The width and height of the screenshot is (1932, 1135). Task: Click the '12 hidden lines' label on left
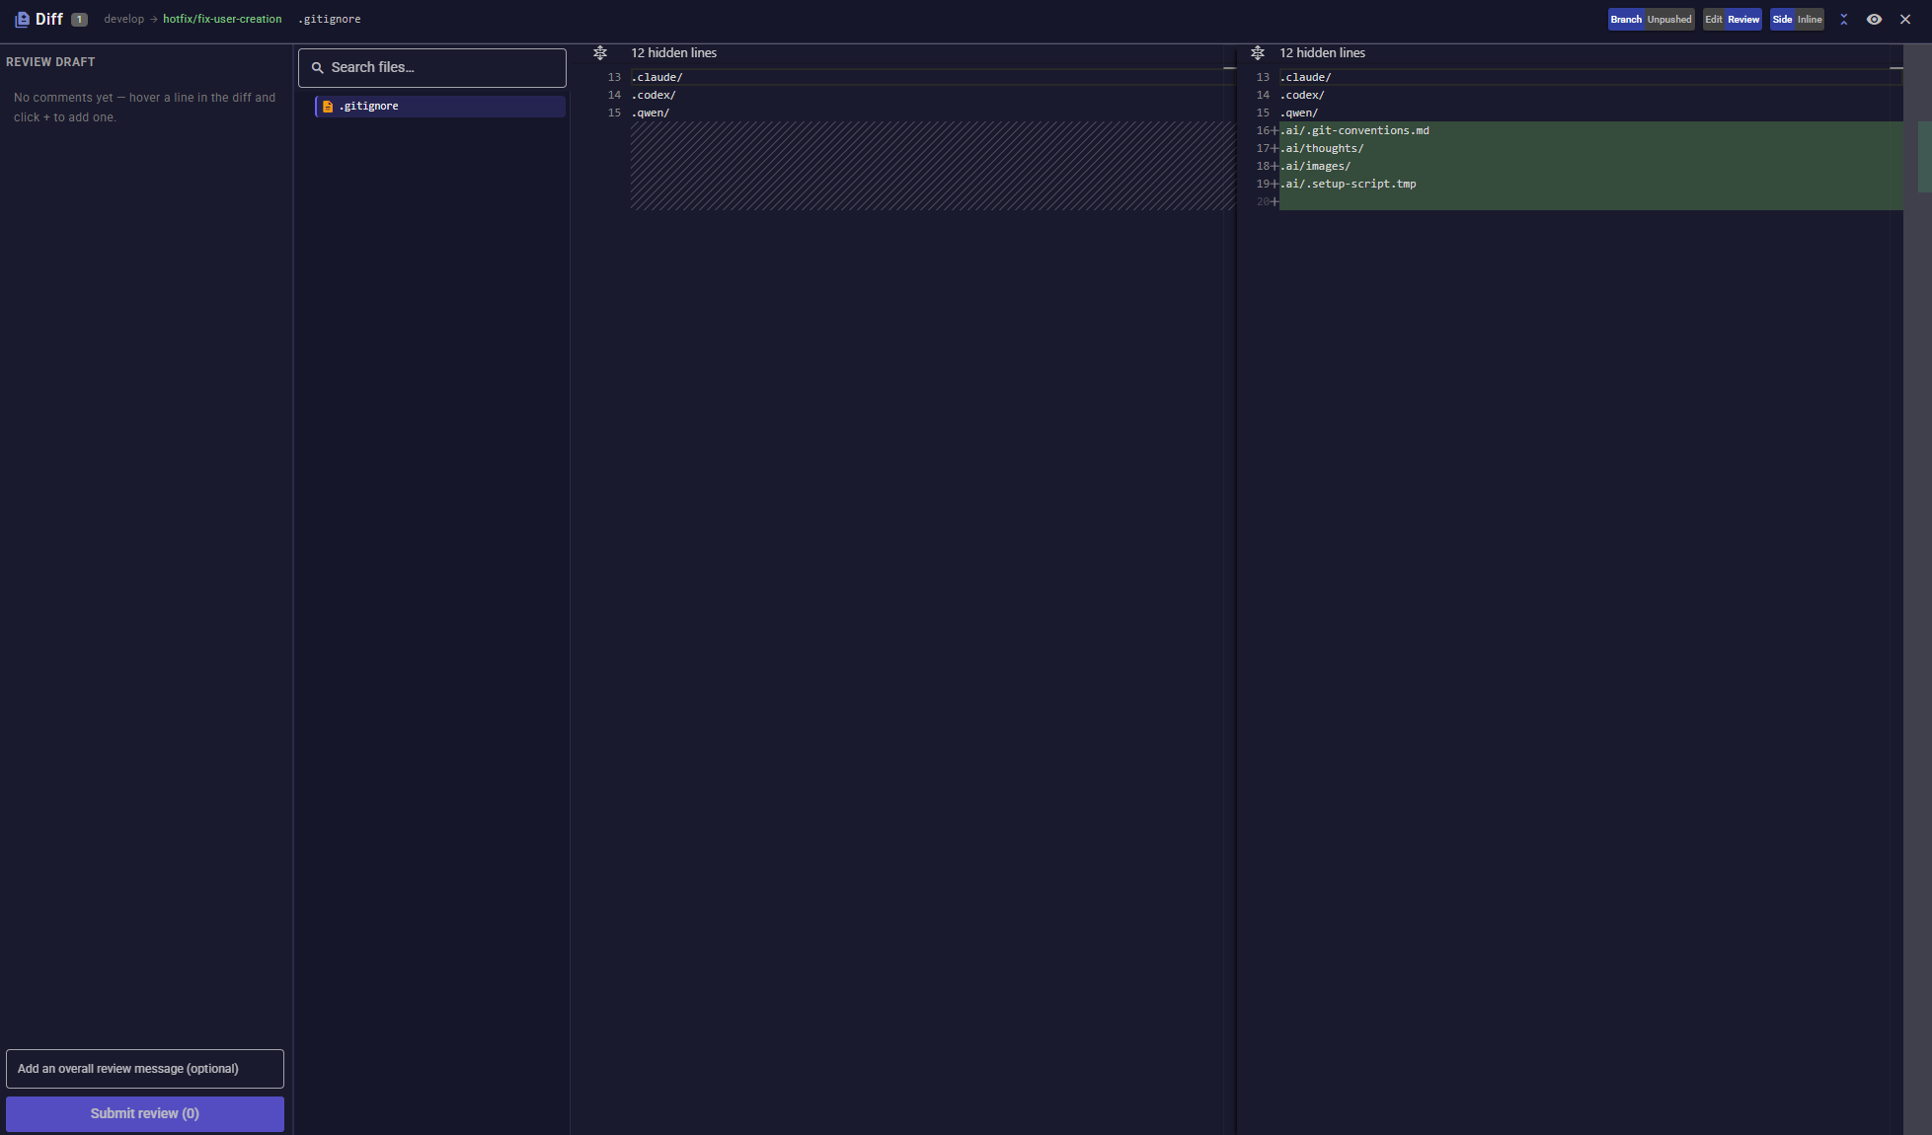click(674, 53)
